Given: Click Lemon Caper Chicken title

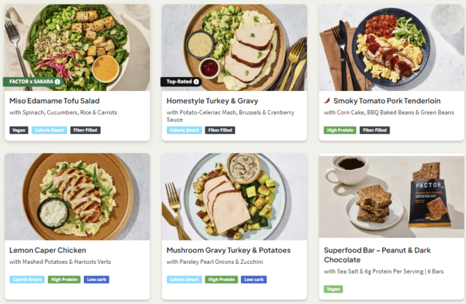Looking at the screenshot, I should tap(48, 250).
